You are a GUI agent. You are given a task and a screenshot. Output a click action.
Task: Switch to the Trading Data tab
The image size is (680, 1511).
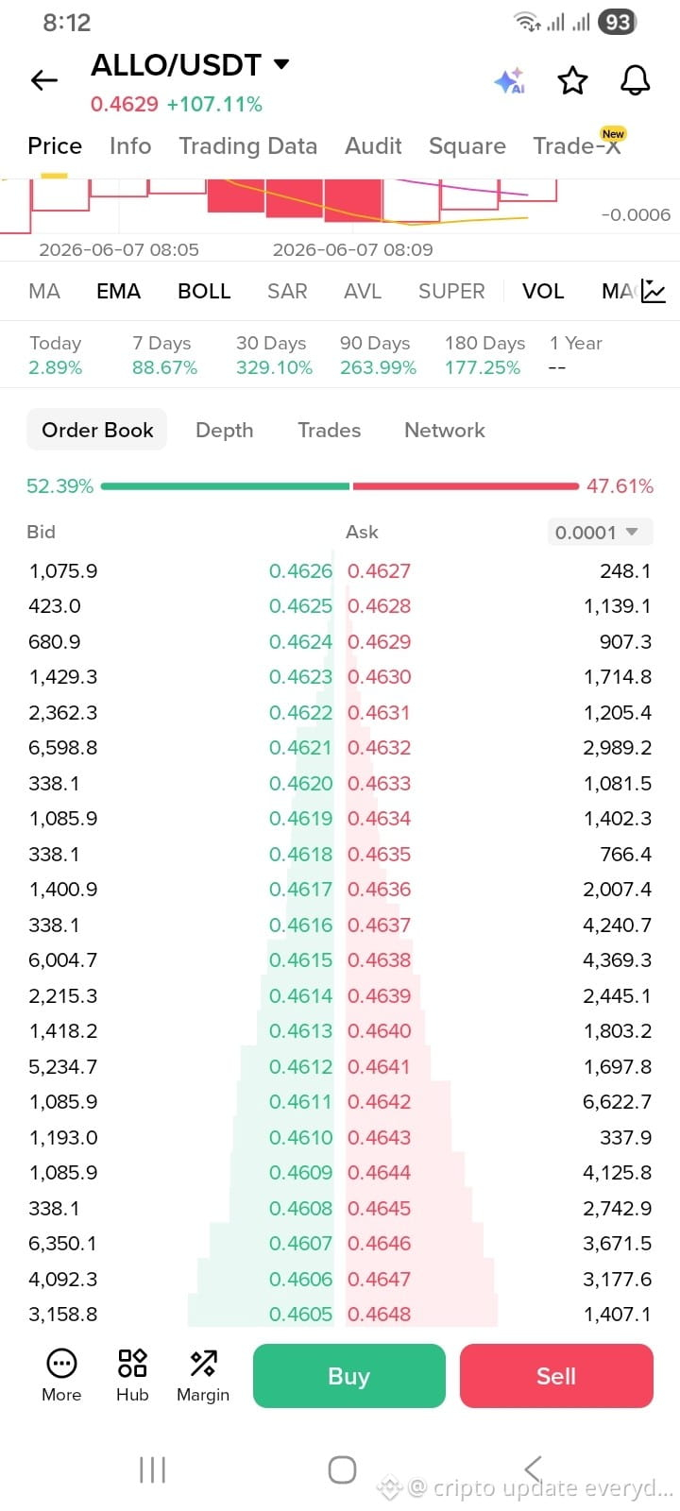pos(248,146)
